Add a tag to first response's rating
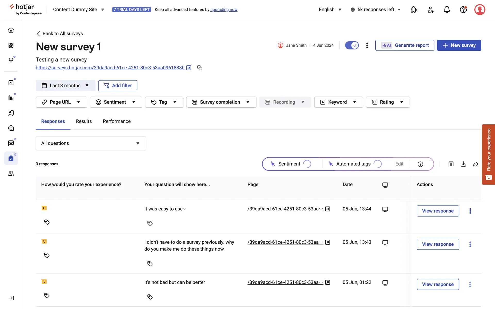 coord(47,222)
